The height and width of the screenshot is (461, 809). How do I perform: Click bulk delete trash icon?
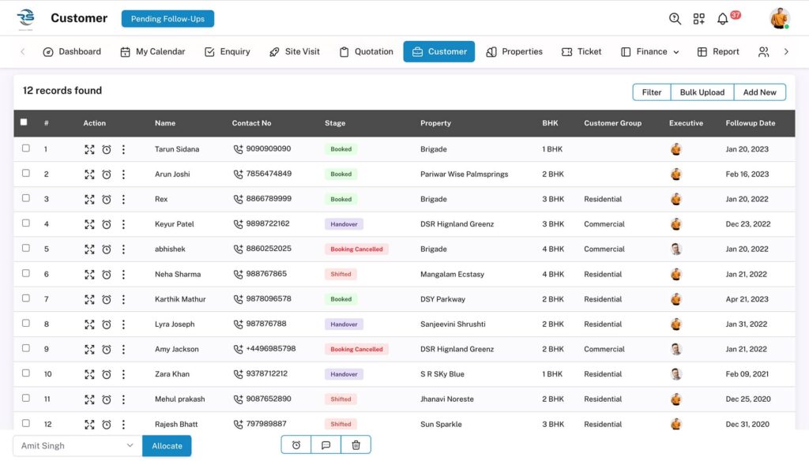(x=356, y=444)
